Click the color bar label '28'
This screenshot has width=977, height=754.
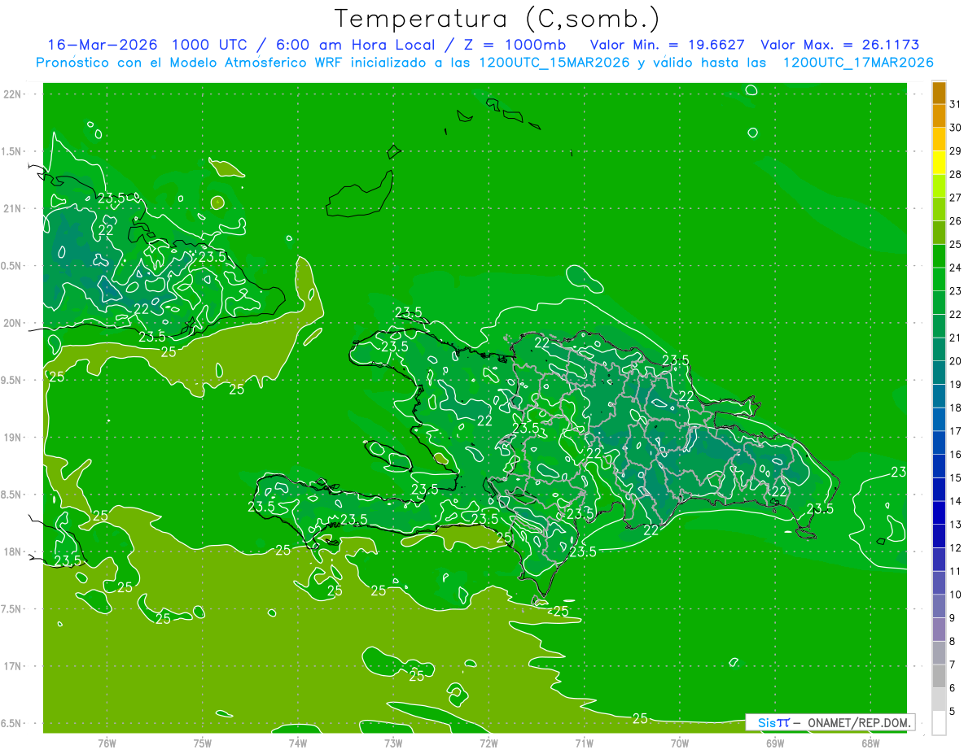(x=956, y=174)
